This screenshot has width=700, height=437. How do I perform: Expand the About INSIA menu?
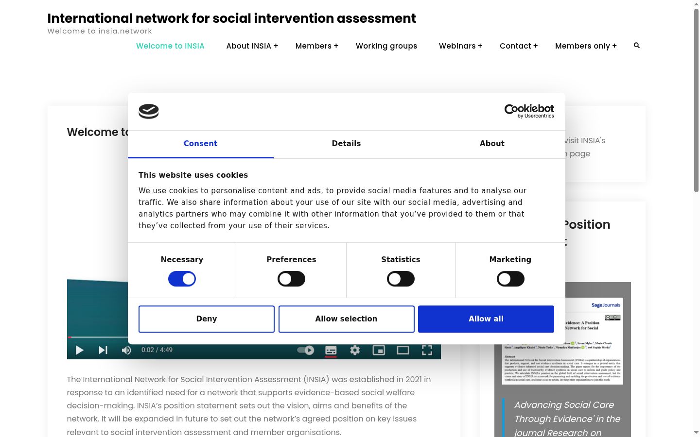[252, 46]
